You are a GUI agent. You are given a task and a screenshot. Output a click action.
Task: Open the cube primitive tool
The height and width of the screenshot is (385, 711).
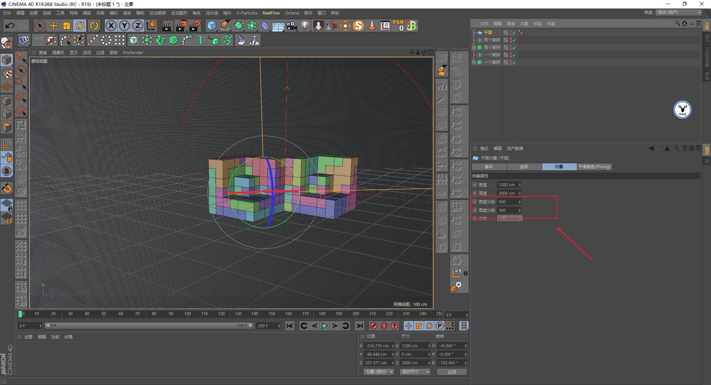coord(212,26)
